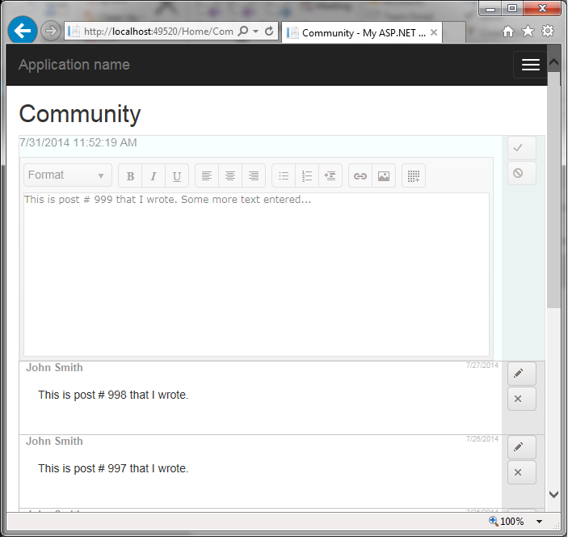Click the 7/31/2014 11:52:19 AM timestamp
The image size is (568, 537).
pos(78,142)
